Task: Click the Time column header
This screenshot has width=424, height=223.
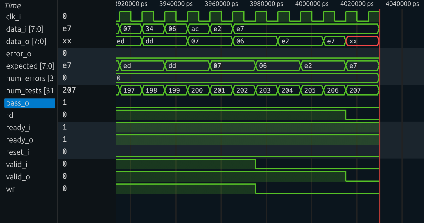Action: point(13,6)
